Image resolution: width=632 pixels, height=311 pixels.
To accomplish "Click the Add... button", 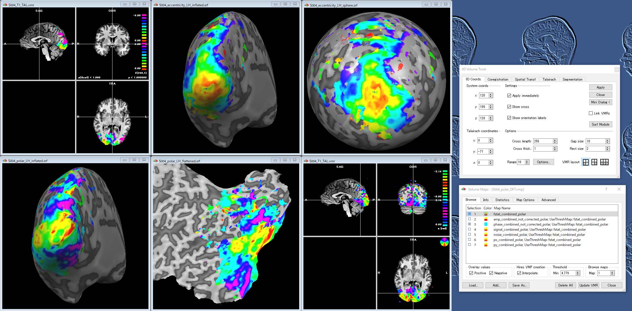I will pos(496,285).
